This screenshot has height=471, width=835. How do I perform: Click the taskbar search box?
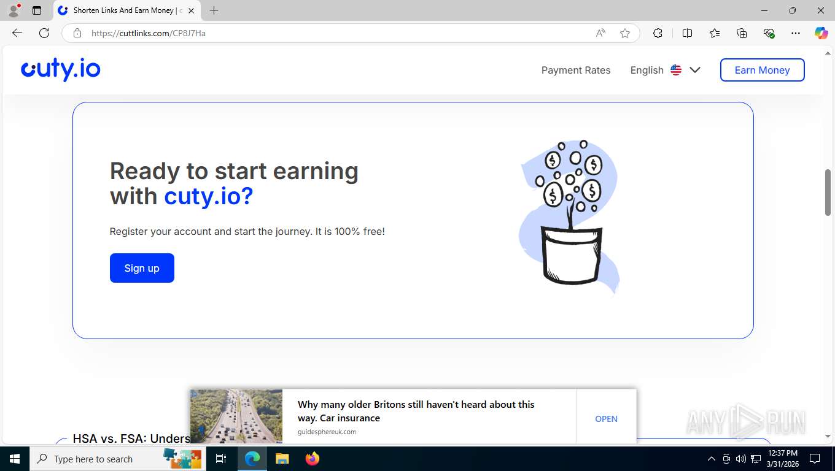pyautogui.click(x=118, y=459)
